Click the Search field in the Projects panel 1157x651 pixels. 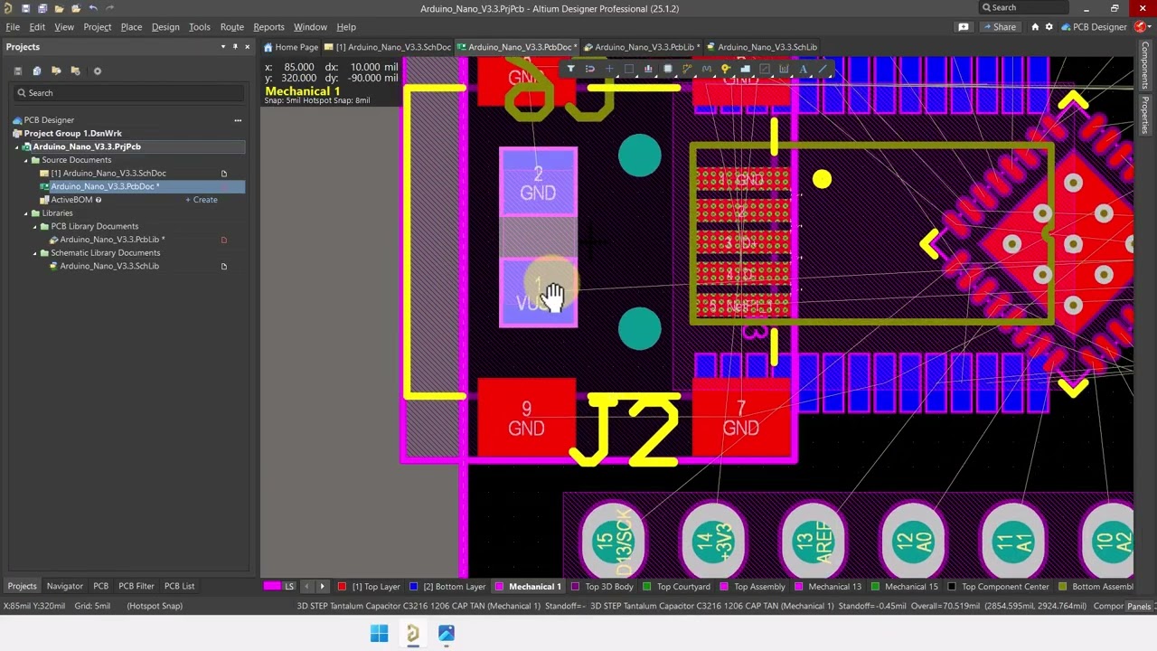(x=128, y=93)
